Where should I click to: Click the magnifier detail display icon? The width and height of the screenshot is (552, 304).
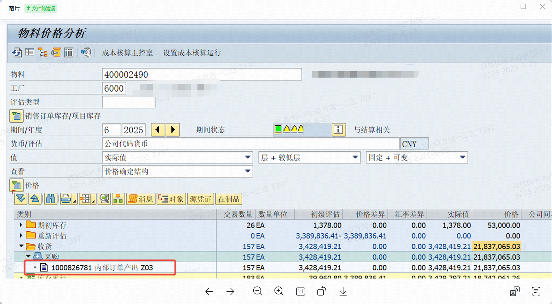[x=104, y=199]
